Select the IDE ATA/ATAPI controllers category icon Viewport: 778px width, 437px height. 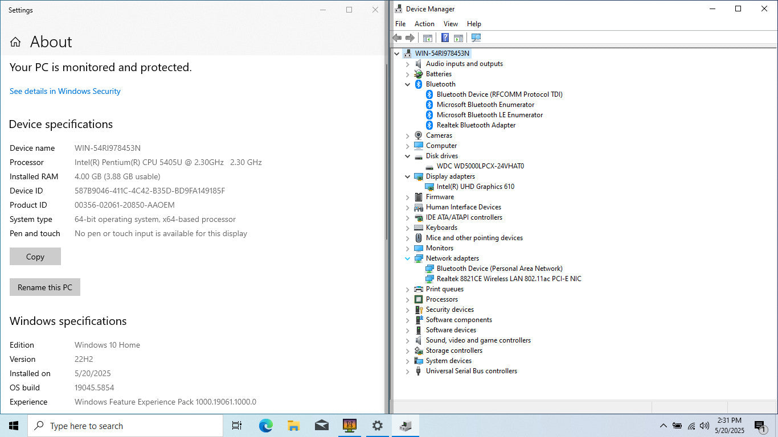[419, 217]
